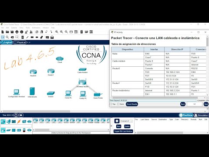209x157 pixels.
Task: Open the Options menu
Action: point(14,27)
